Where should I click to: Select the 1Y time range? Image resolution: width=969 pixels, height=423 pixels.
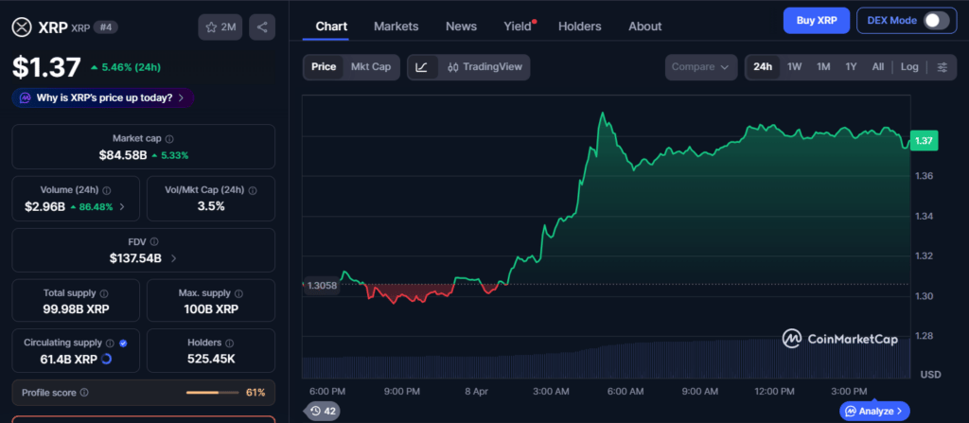pyautogui.click(x=851, y=67)
